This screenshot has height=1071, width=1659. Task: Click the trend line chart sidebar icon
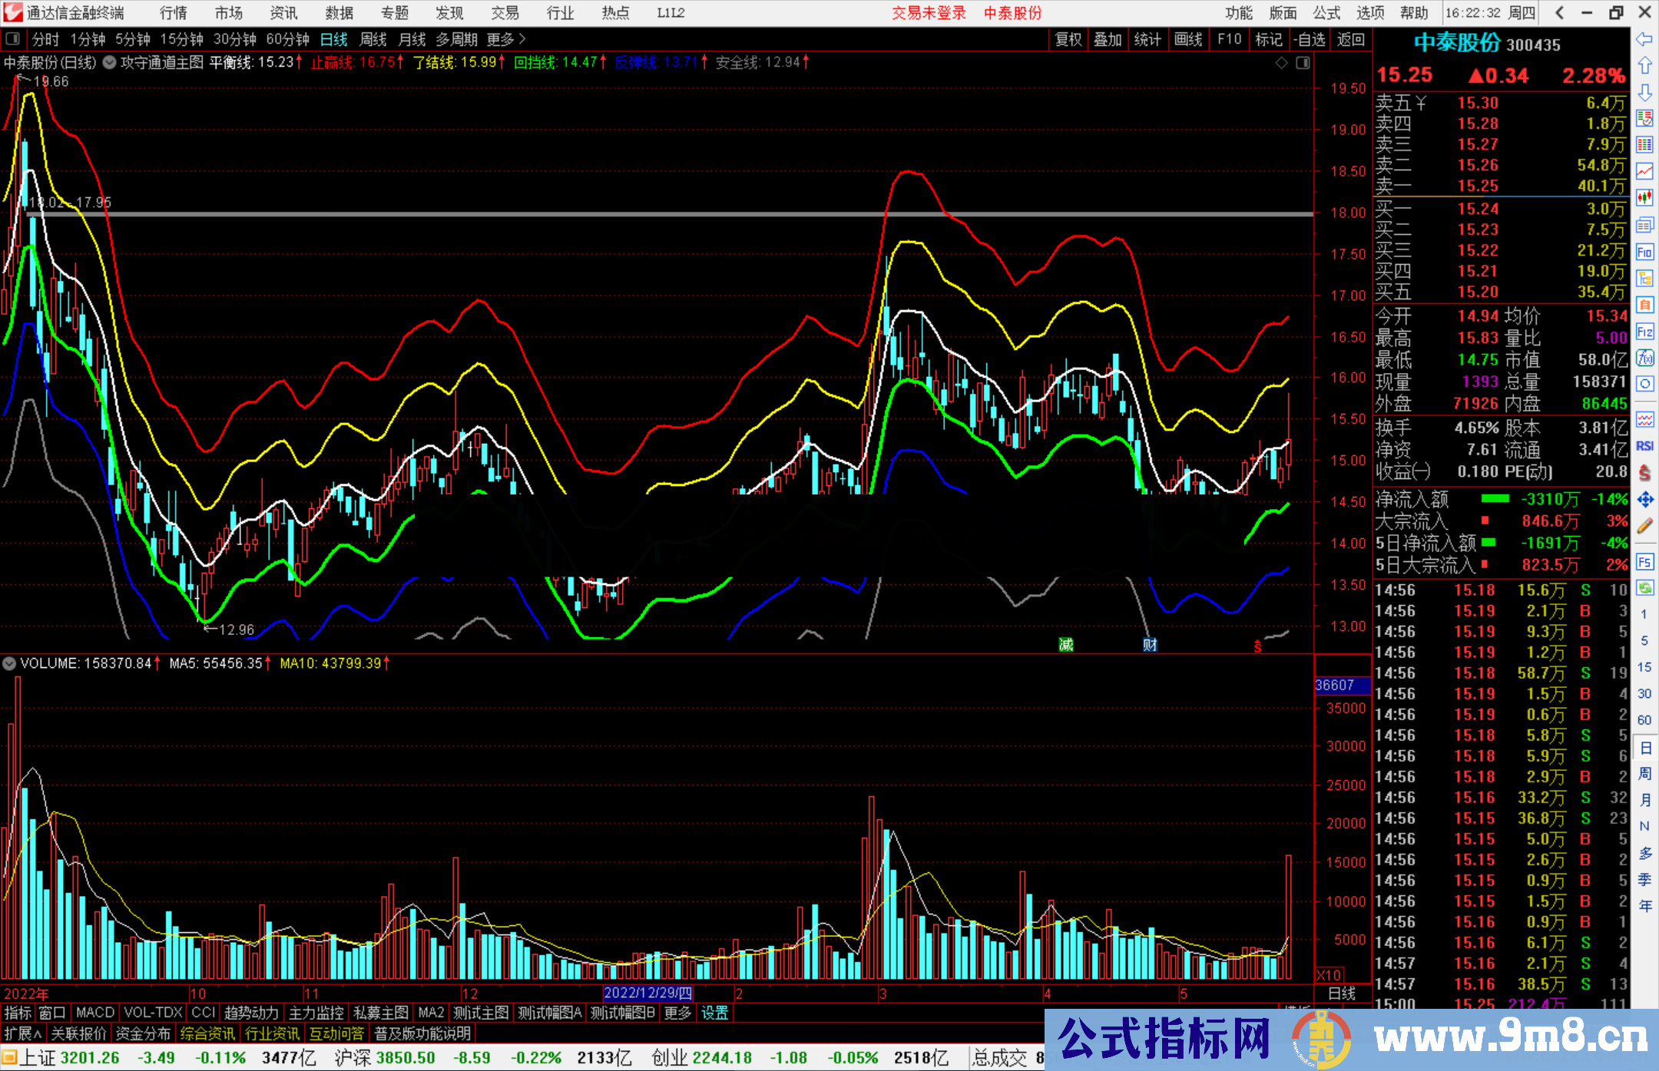[1644, 171]
